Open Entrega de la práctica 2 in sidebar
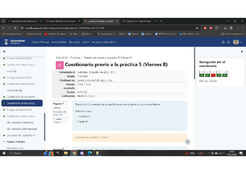Image resolution: width=246 pixels, height=174 pixels. 19,58
